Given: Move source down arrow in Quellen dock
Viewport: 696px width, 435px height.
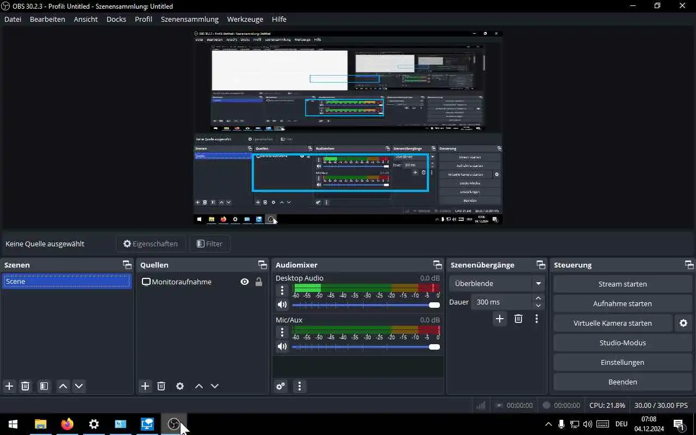Looking at the screenshot, I should pyautogui.click(x=215, y=386).
